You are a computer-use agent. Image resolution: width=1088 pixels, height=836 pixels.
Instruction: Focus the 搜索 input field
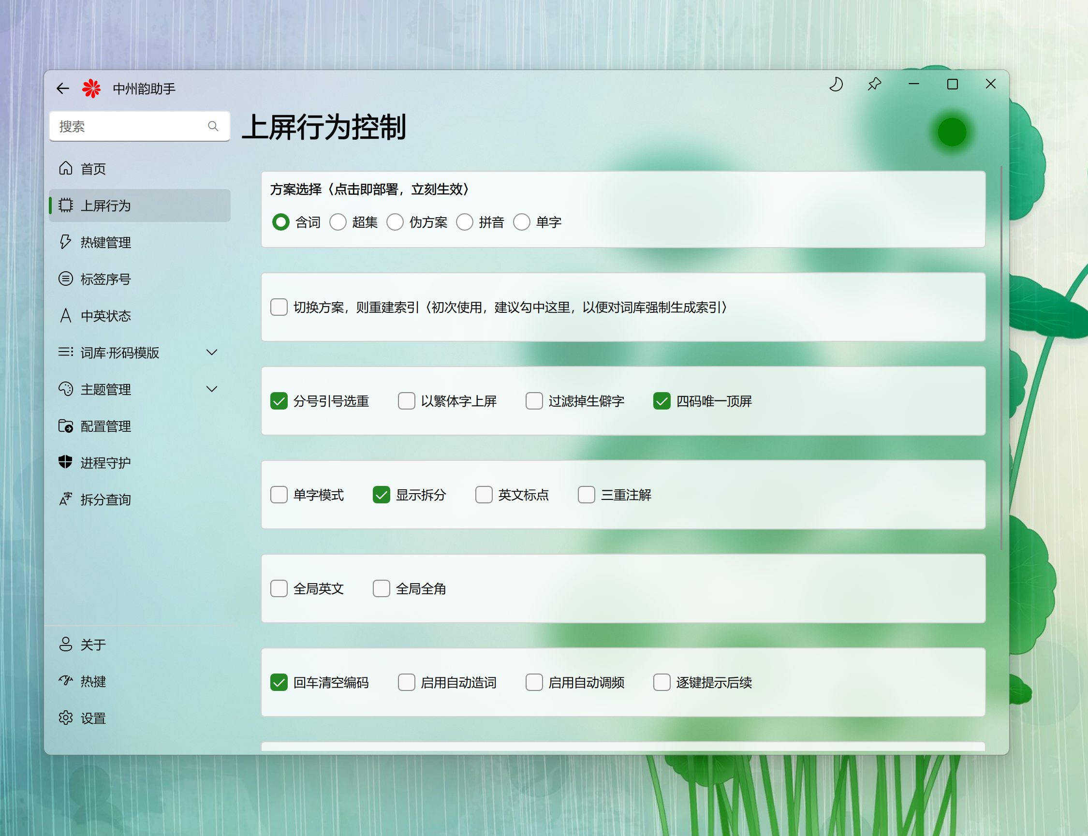pyautogui.click(x=130, y=126)
